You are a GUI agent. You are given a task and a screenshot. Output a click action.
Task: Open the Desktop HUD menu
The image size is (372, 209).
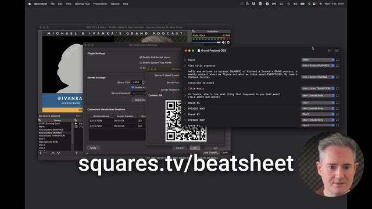click(x=83, y=4)
